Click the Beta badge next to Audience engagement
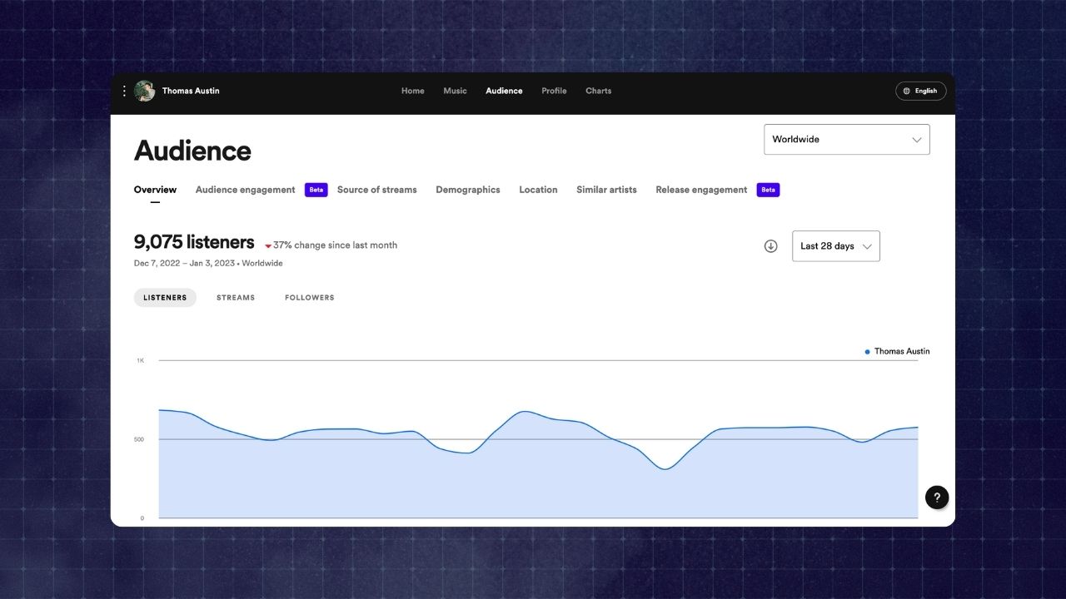 pos(316,190)
